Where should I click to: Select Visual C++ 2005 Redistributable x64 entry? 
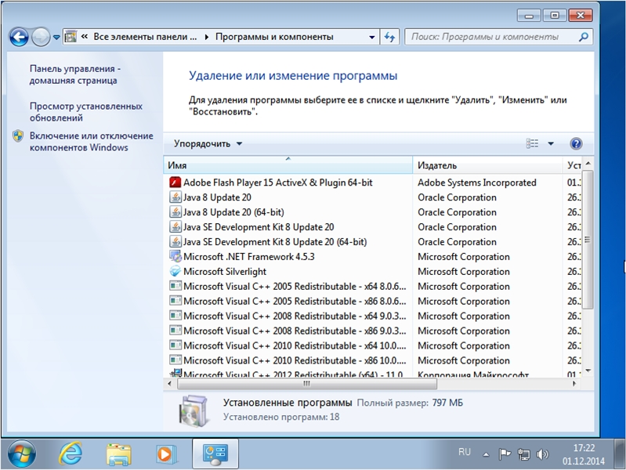tap(295, 287)
